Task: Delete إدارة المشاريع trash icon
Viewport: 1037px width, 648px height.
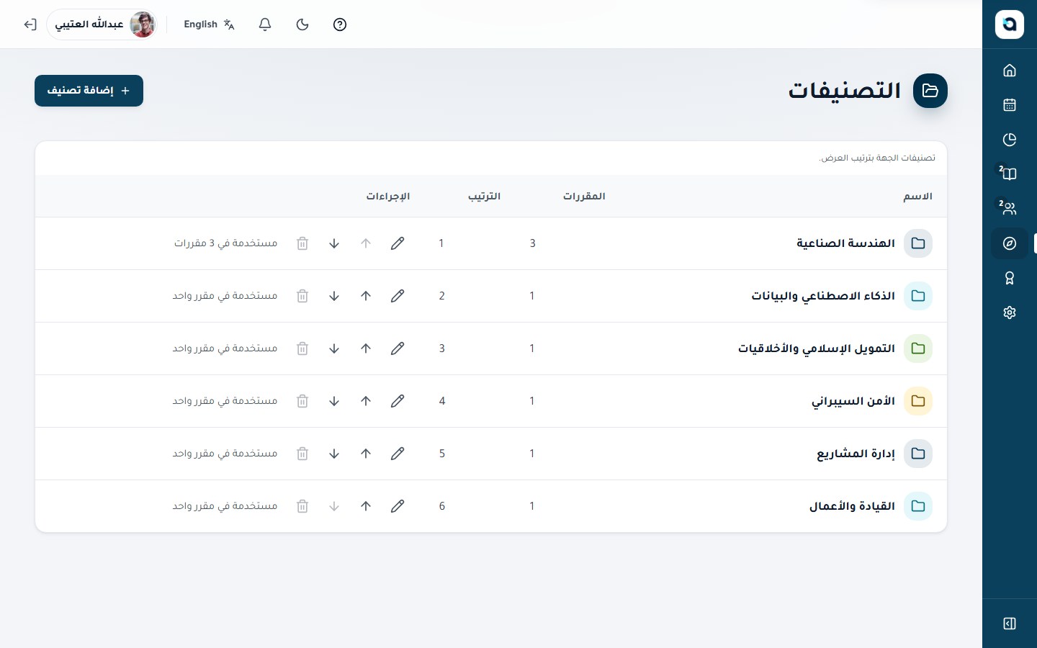Action: click(302, 454)
